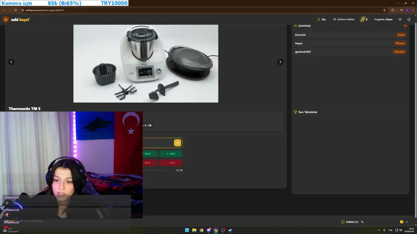This screenshot has height=234, width=417.
Task: Open Discord from the taskbar
Action: click(209, 230)
